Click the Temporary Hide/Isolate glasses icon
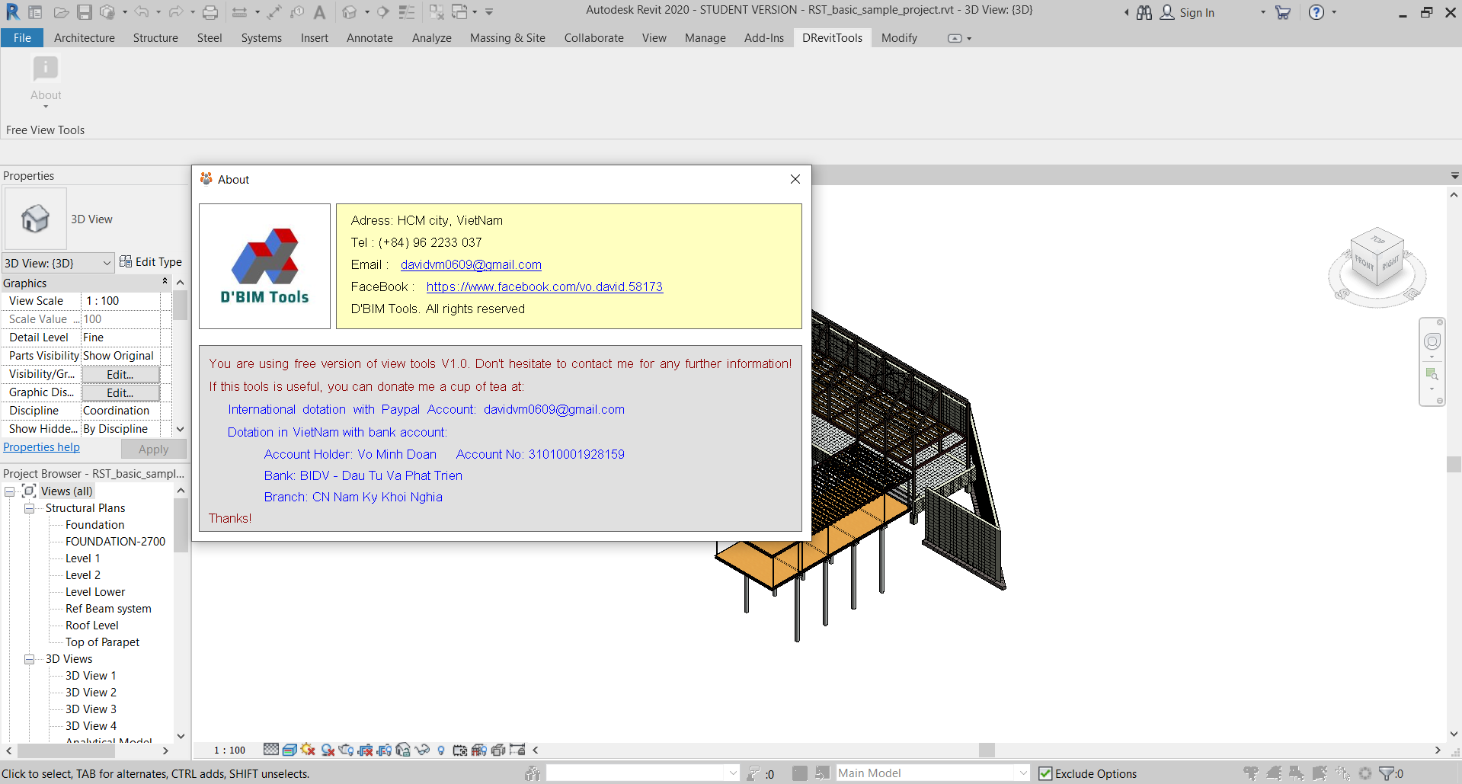Screen dimensions: 1462x784 (422, 750)
